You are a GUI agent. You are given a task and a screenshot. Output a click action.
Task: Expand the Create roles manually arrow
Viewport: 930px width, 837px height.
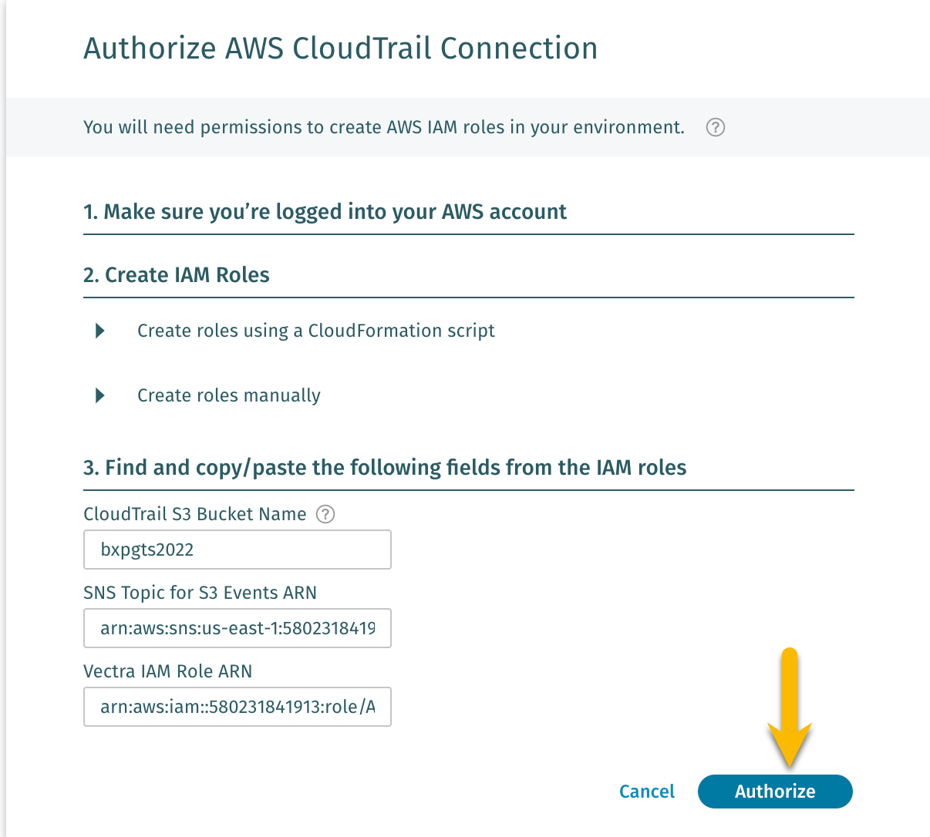(x=99, y=395)
